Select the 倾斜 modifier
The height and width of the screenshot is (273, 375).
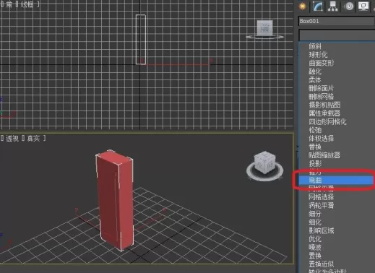point(315,46)
